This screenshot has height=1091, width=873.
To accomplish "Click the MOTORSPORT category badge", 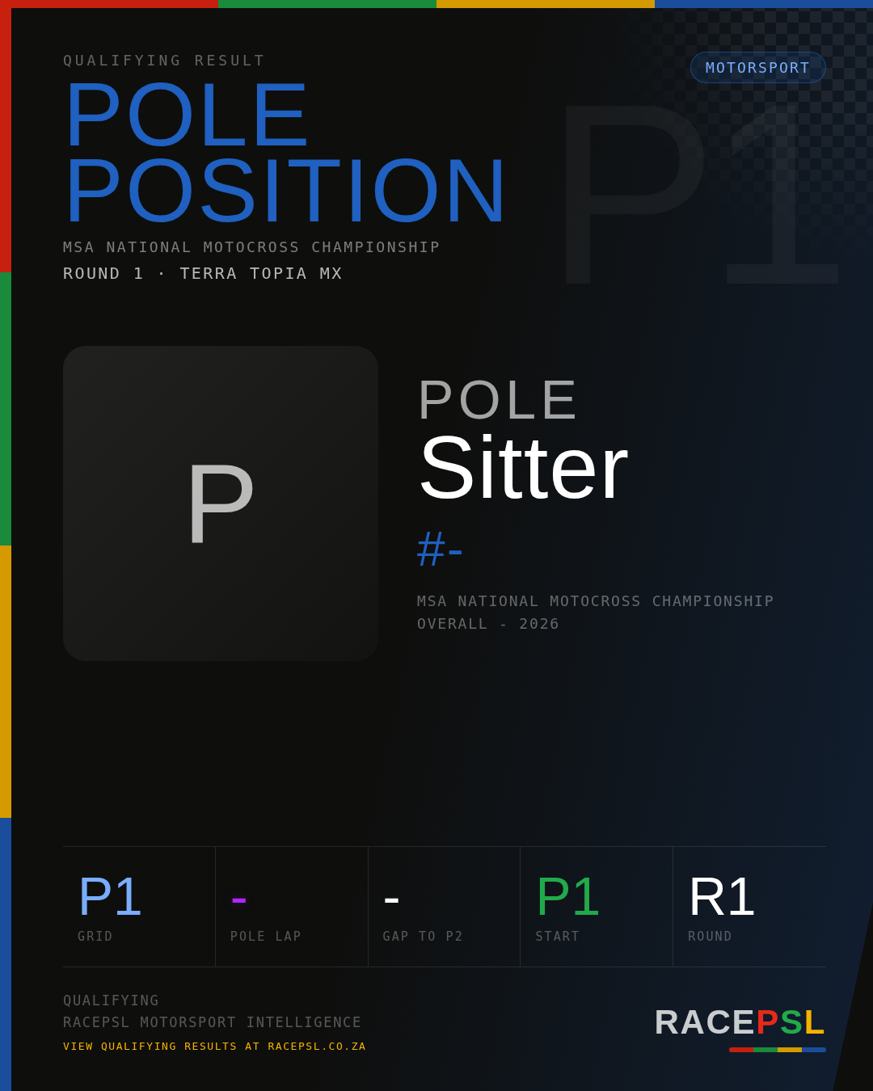I will (757, 68).
